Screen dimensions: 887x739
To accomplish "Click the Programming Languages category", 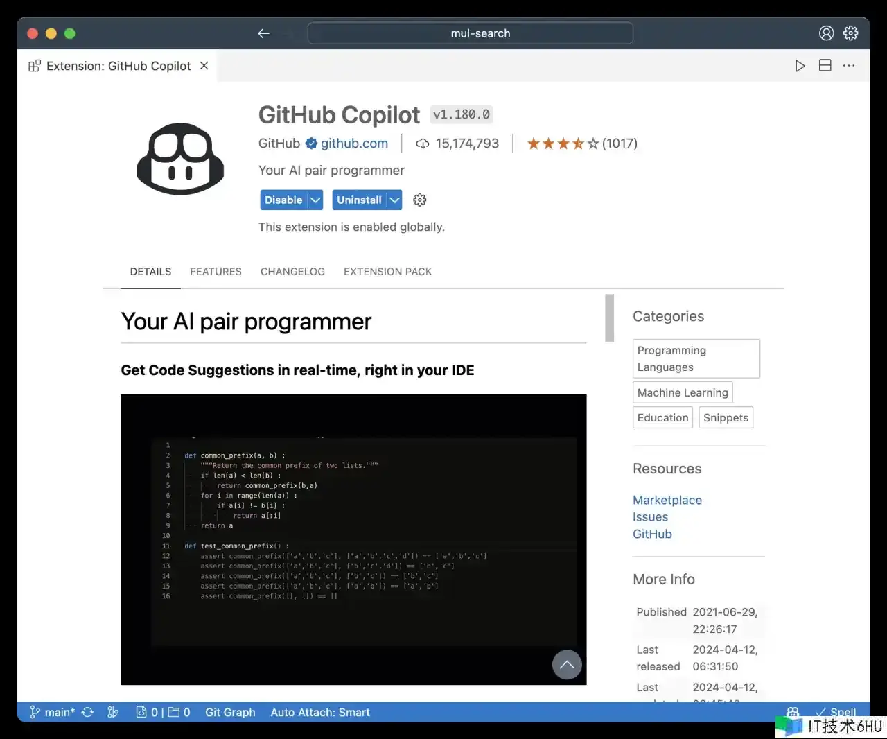I will [696, 358].
